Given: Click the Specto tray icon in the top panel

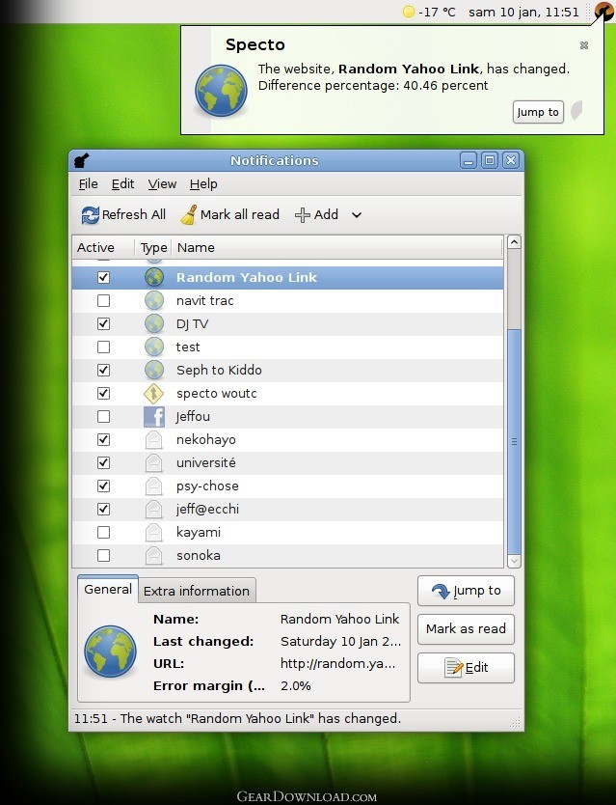Looking at the screenshot, I should click(604, 12).
